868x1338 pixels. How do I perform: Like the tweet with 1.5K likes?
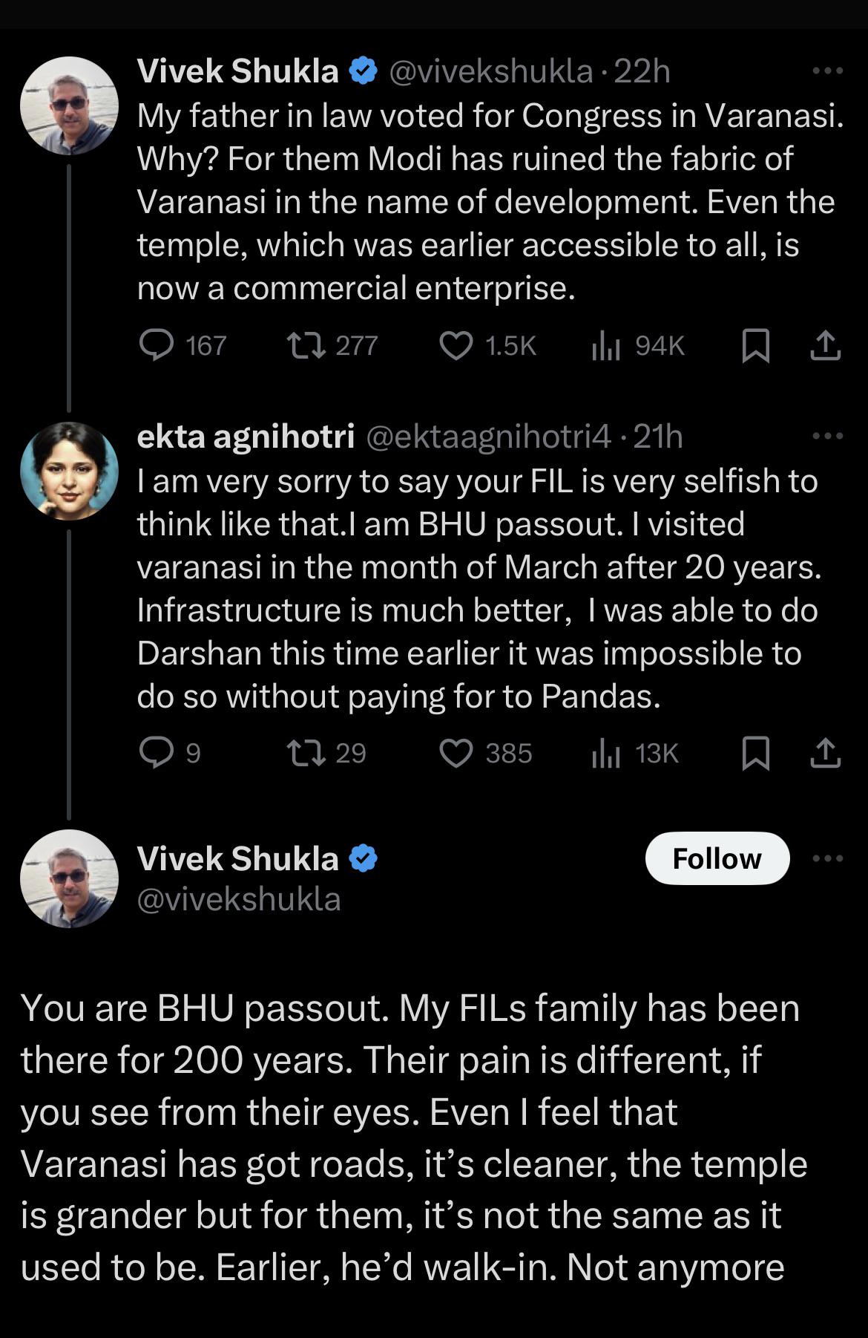(x=456, y=345)
